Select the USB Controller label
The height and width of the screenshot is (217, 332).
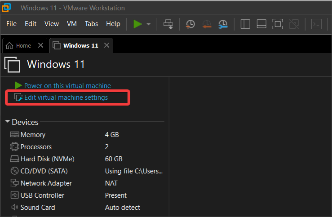tap(42, 195)
